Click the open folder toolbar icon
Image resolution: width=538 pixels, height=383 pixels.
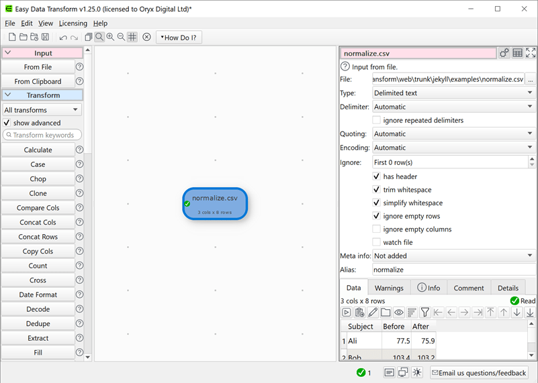pyautogui.click(x=23, y=37)
